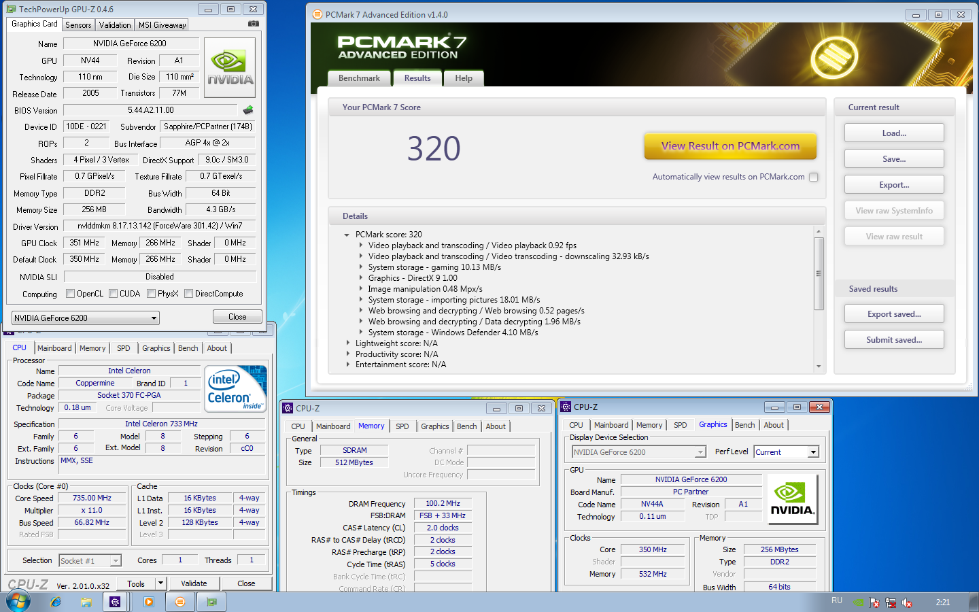Screen dimensions: 979x612
Task: Click the PCMark 7 gold emblem logo
Action: click(834, 56)
